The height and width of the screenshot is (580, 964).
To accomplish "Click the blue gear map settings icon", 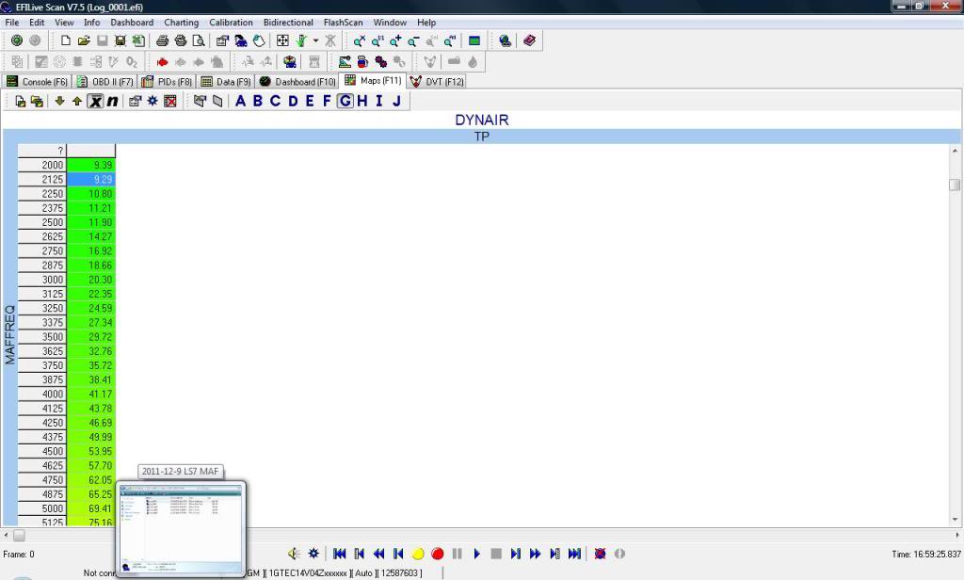I will click(153, 101).
